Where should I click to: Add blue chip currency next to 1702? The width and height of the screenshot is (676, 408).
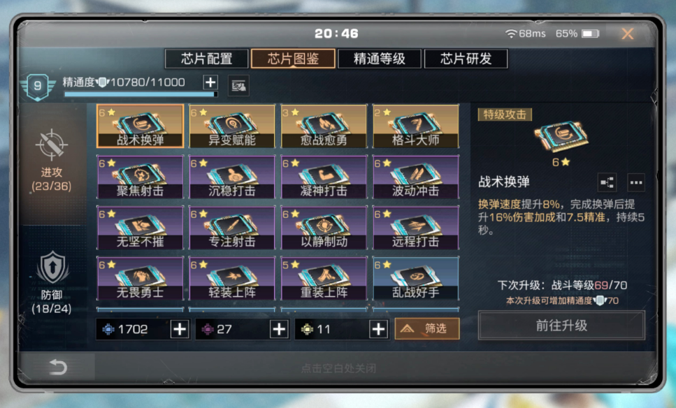pos(180,330)
